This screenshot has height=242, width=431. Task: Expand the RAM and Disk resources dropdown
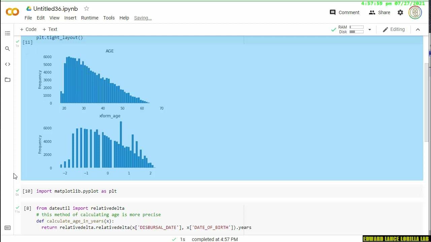[x=369, y=30]
